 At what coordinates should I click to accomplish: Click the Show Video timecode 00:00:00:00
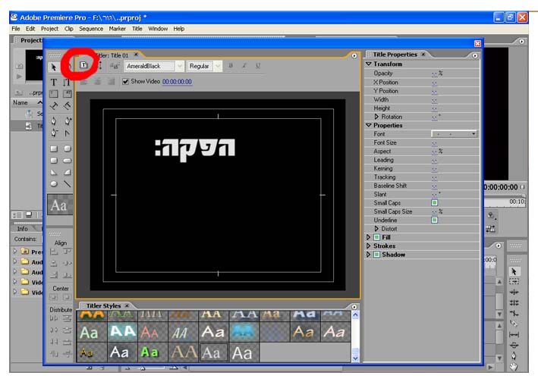[x=177, y=82]
